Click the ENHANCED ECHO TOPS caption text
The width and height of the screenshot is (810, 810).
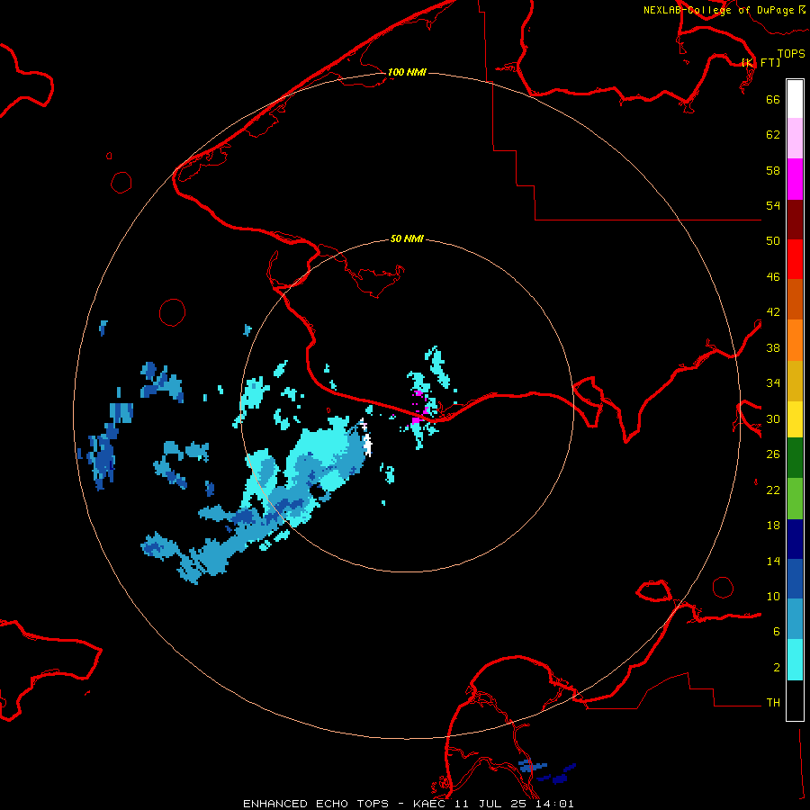316,804
